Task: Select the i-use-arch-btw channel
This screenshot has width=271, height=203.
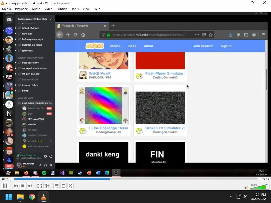Action: point(30,85)
